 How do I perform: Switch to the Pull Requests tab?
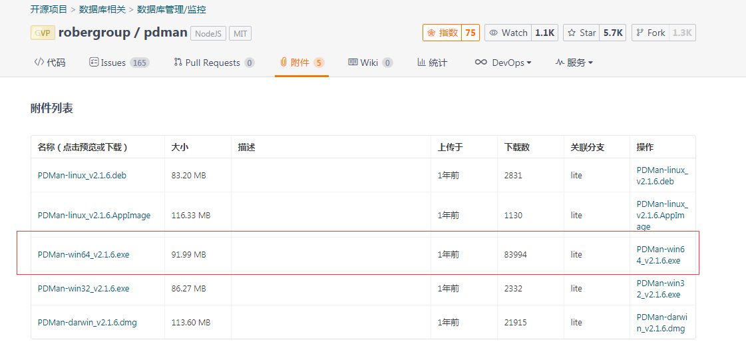(214, 63)
